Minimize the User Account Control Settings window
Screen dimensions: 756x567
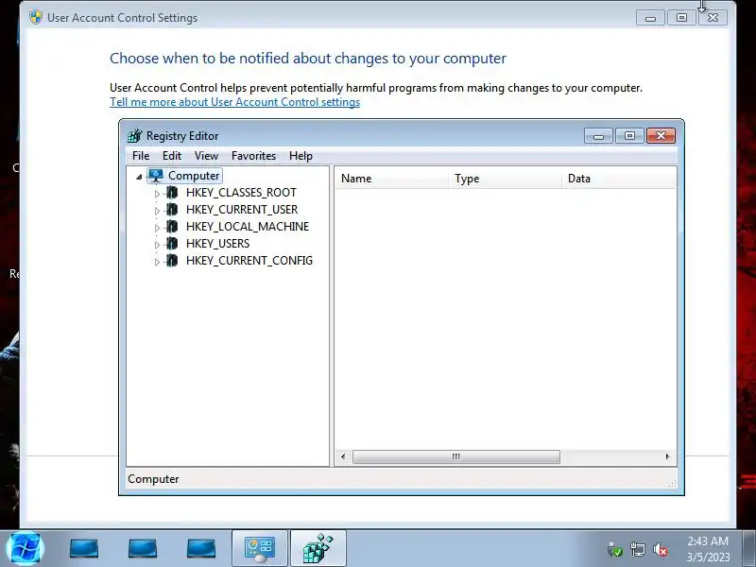[650, 18]
